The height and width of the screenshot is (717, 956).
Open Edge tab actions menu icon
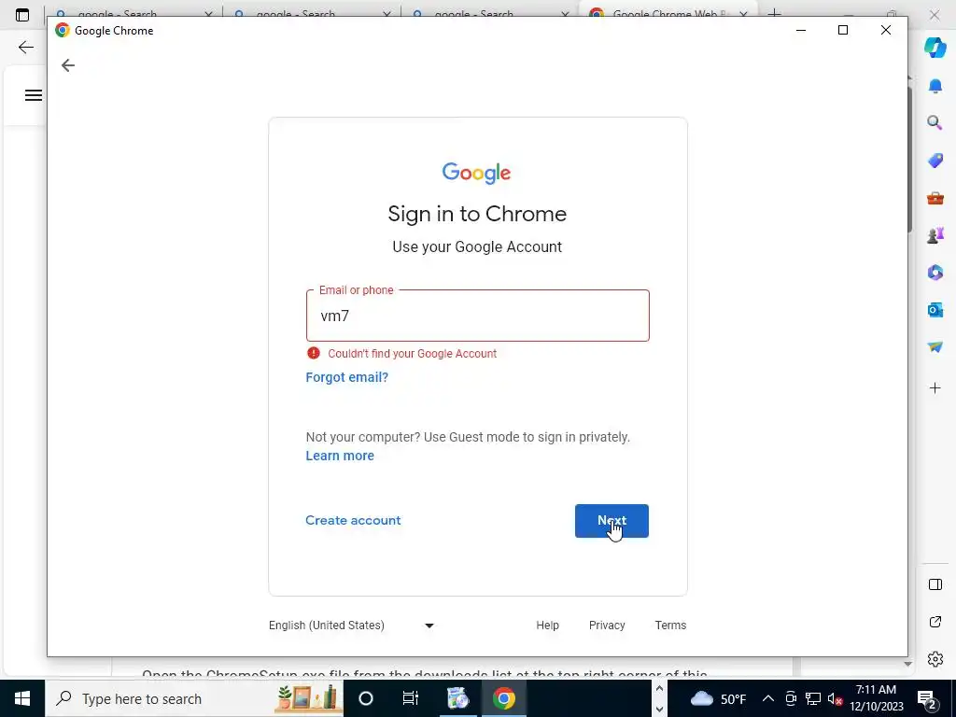(22, 15)
